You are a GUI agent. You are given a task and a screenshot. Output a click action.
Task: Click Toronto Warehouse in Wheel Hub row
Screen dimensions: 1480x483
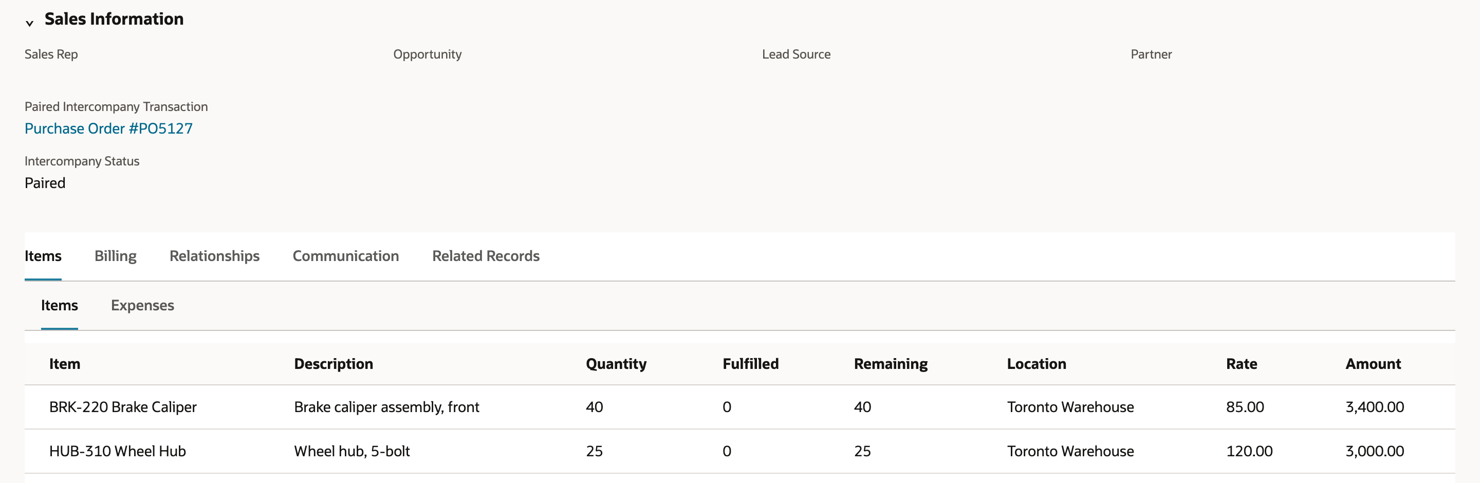(1070, 451)
